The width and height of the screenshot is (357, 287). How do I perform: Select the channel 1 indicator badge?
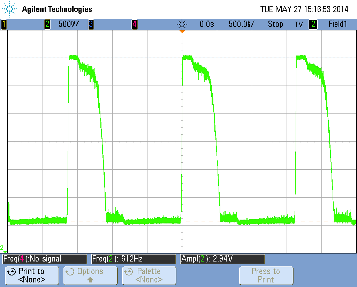point(4,24)
